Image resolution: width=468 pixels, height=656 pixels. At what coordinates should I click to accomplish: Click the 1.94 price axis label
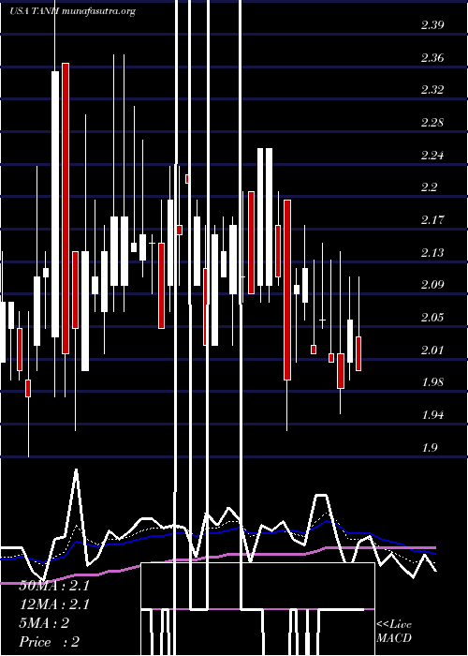tap(432, 415)
